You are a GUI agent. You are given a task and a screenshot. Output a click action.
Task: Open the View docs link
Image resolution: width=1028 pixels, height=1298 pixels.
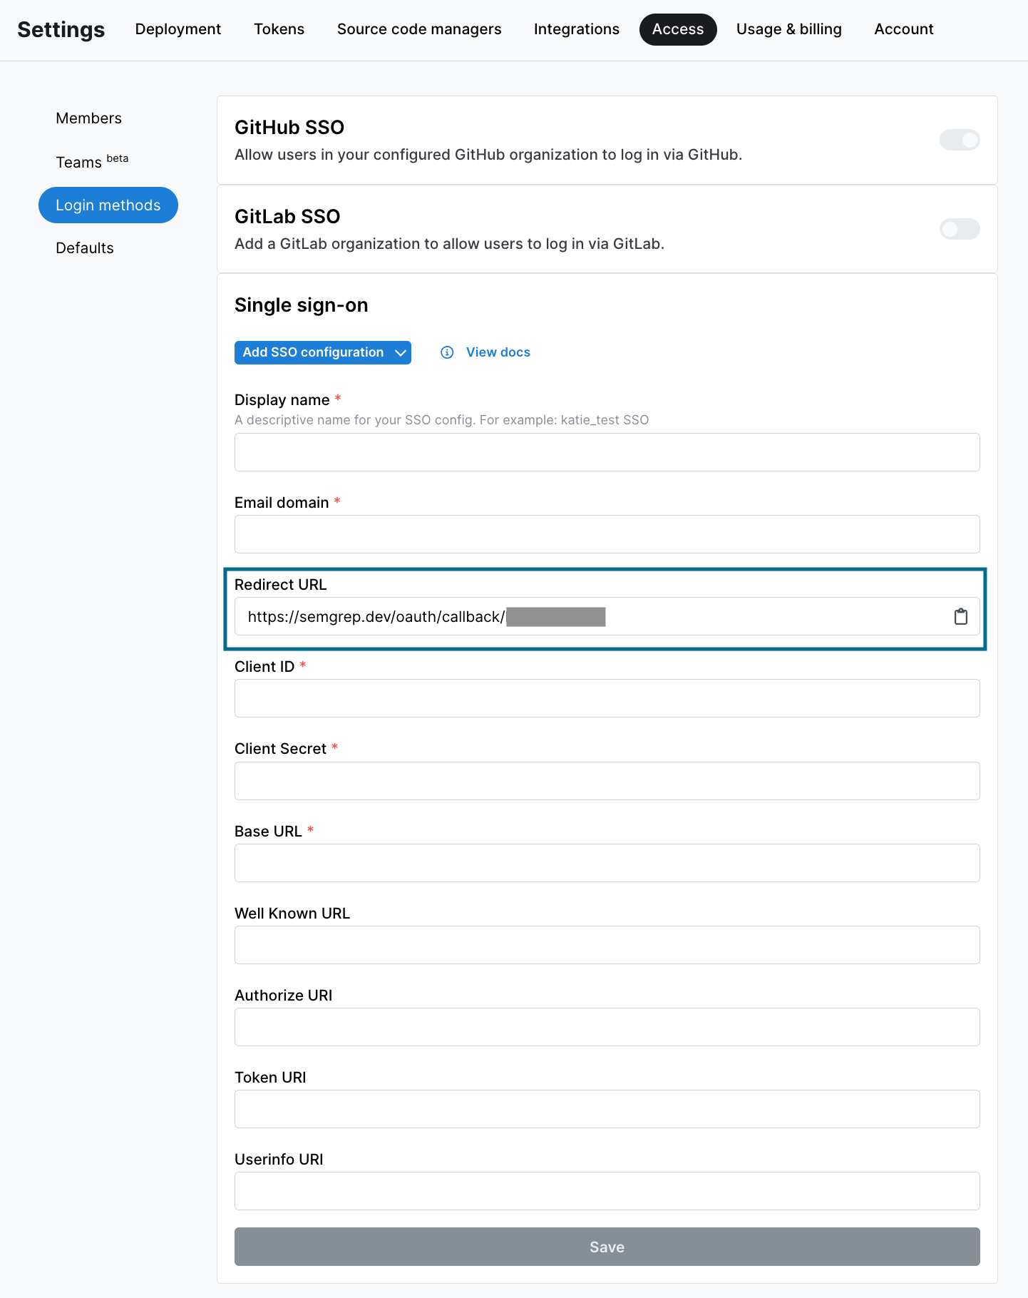coord(498,352)
